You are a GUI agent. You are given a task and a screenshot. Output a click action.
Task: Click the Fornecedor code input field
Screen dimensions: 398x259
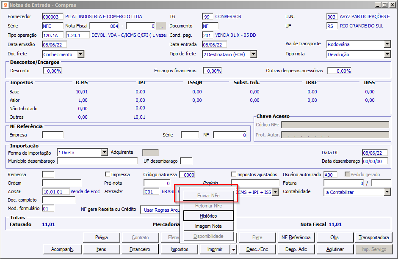pyautogui.click(x=53, y=17)
